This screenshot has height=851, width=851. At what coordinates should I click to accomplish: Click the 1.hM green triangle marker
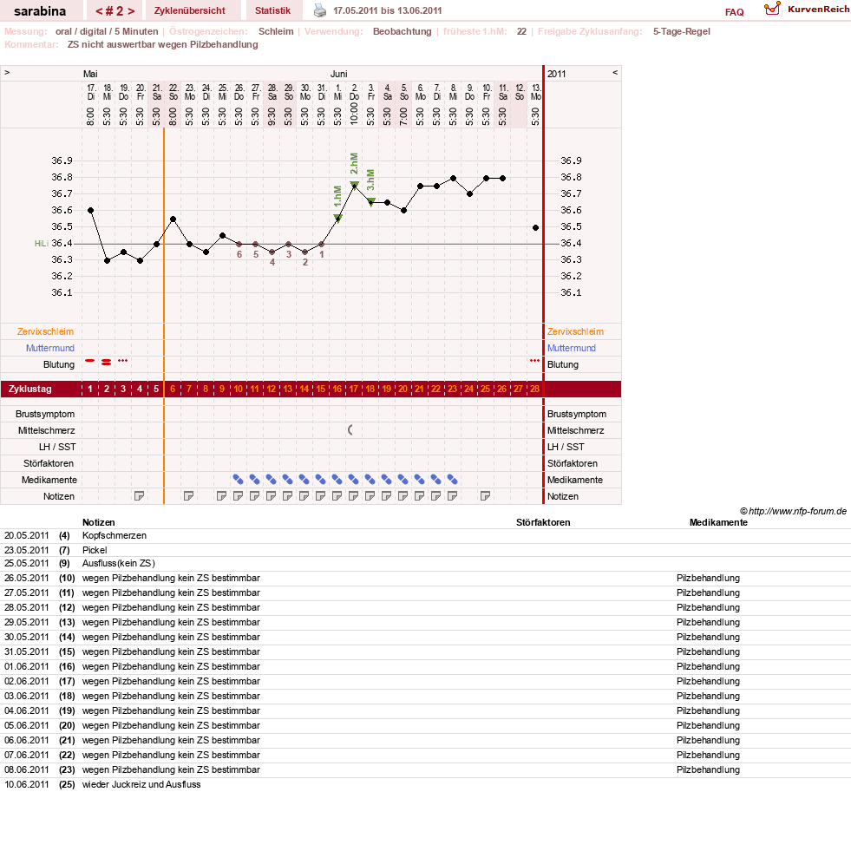[337, 219]
